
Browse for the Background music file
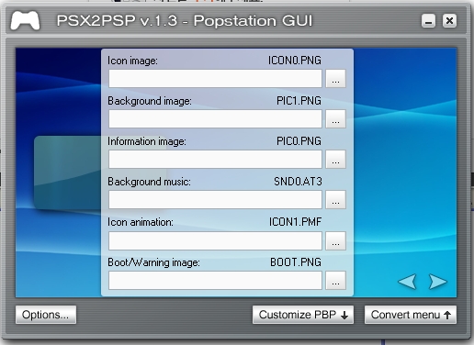coord(335,199)
